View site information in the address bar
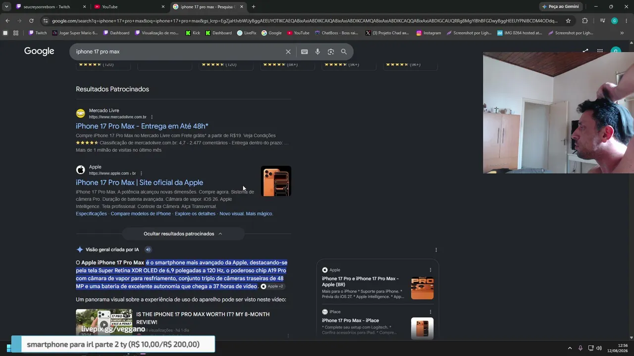The height and width of the screenshot is (356, 634). [x=46, y=21]
